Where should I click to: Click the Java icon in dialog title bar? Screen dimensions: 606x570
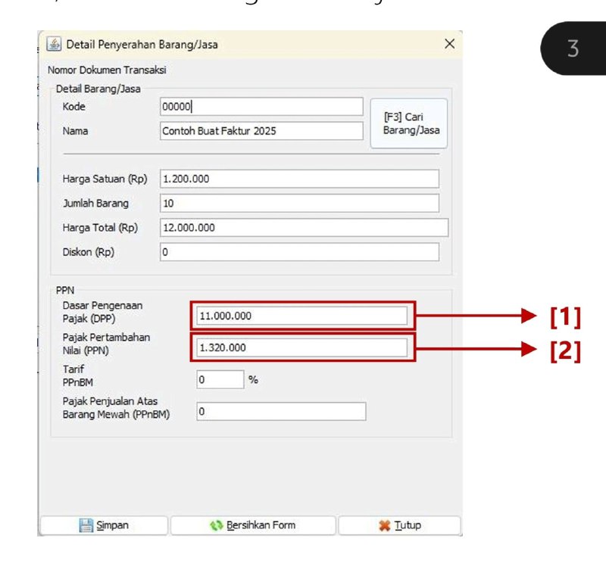click(54, 44)
